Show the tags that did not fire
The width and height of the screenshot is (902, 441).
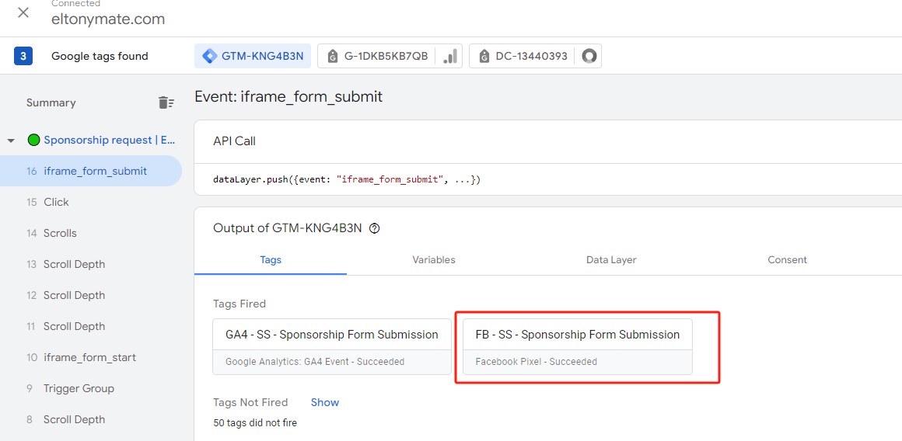[325, 402]
